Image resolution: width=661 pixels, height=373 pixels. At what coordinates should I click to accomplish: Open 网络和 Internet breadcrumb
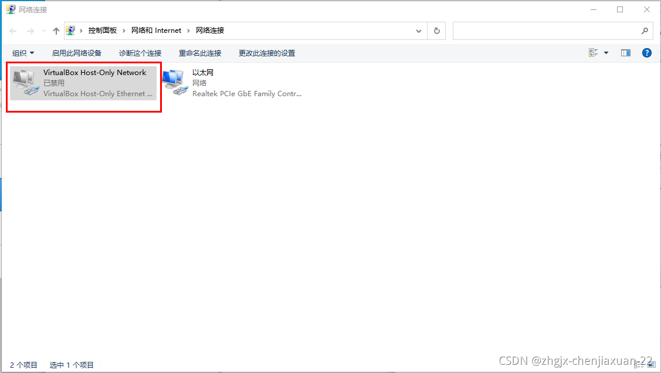156,30
